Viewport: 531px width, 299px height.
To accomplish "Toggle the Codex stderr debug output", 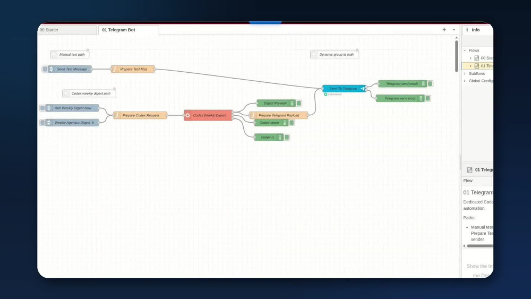I will 292,123.
